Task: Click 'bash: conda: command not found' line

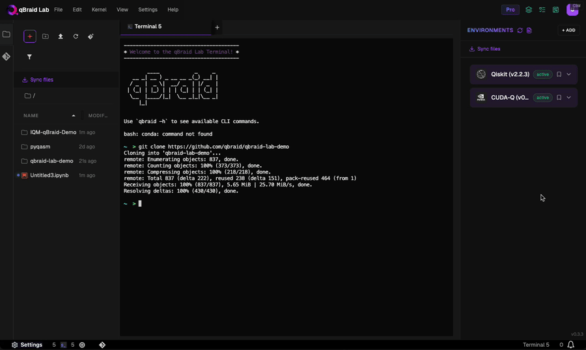Action: click(168, 134)
